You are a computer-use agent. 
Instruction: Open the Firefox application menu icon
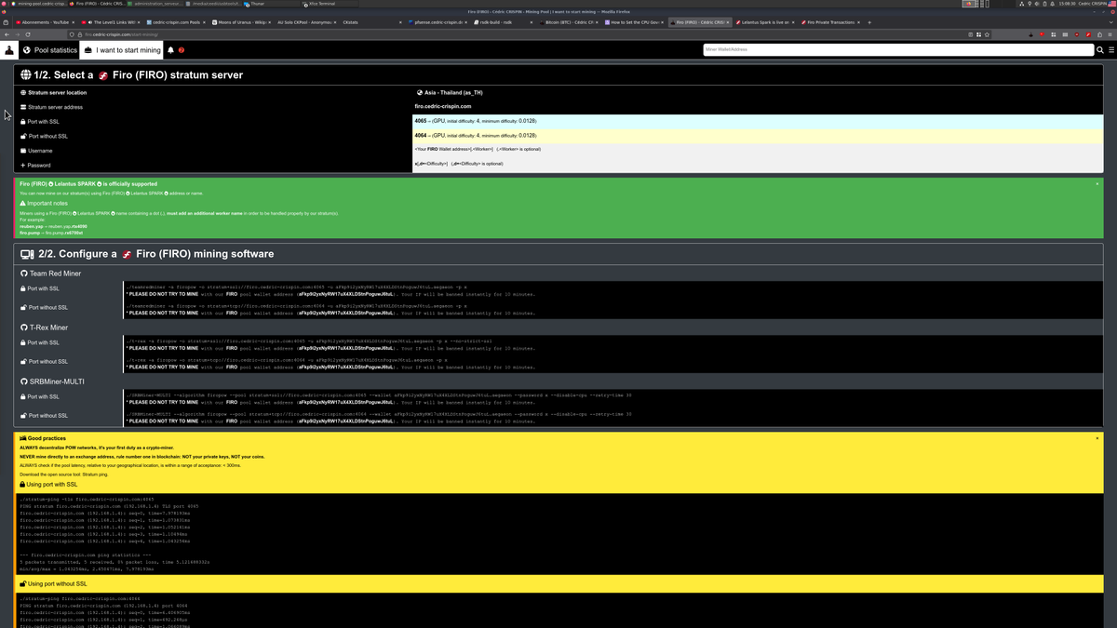[1110, 34]
